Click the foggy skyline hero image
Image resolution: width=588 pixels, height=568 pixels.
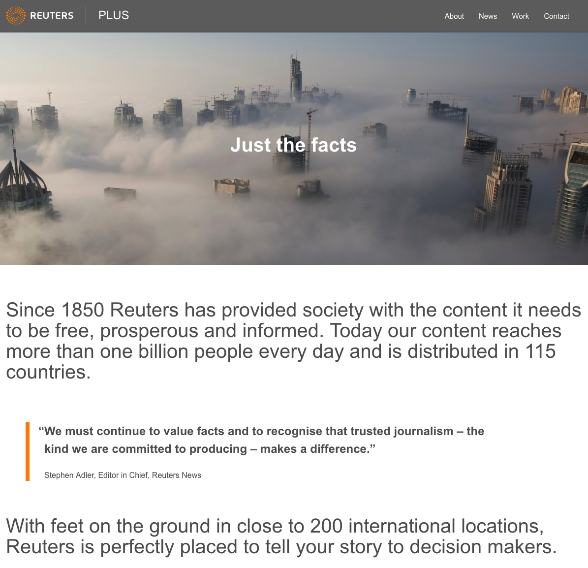(294, 148)
